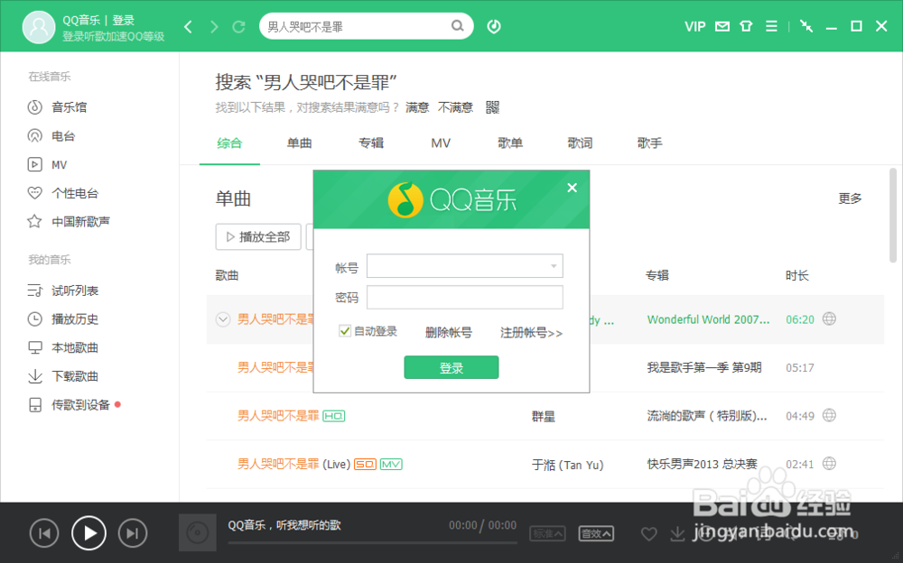
Task: Toggle the 自动登录 checkbox
Action: click(345, 331)
